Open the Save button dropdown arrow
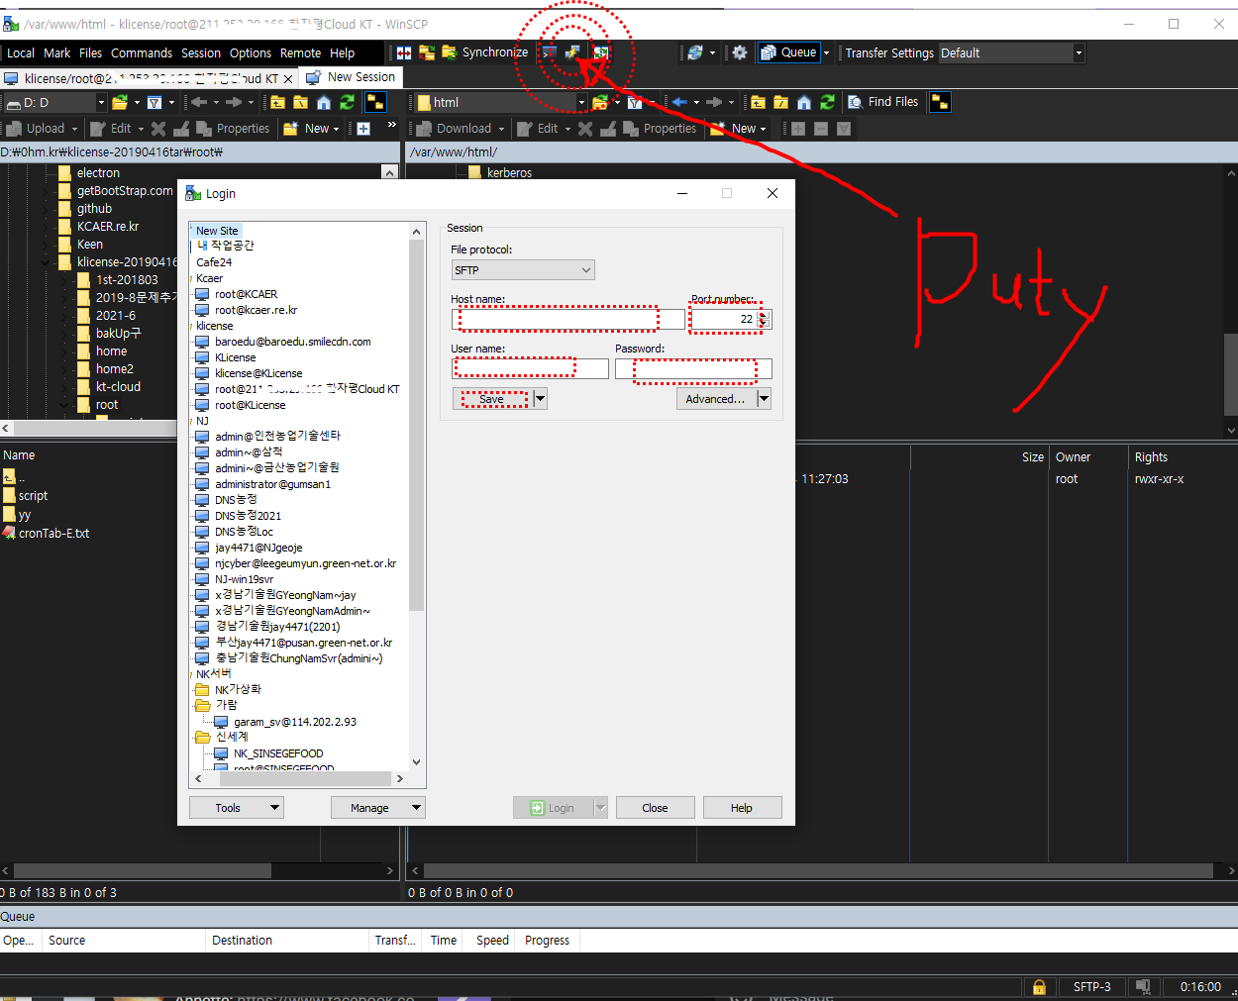This screenshot has height=1001, width=1238. click(x=540, y=399)
